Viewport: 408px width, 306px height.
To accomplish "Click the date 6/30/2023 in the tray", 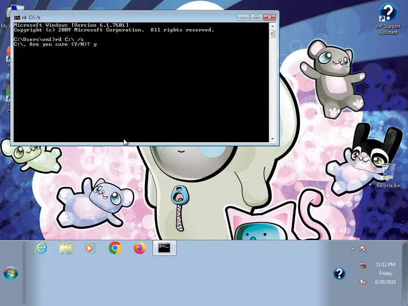I will pyautogui.click(x=385, y=282).
